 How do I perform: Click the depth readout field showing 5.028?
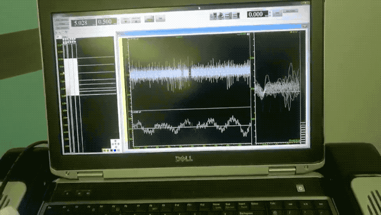point(83,23)
